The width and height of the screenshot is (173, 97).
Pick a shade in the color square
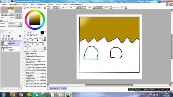pyautogui.click(x=35, y=20)
